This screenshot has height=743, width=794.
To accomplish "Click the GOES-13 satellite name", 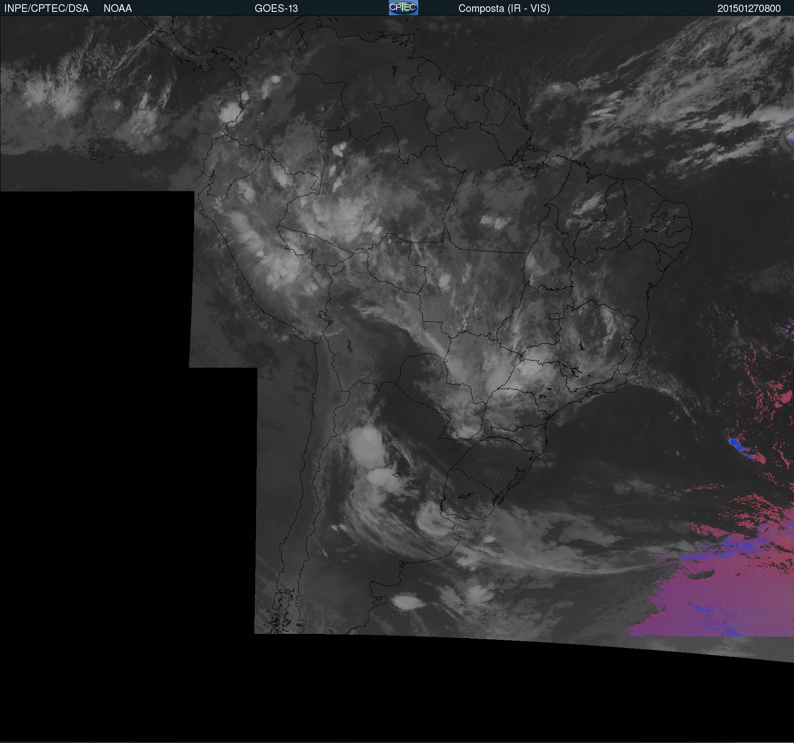I will click(276, 8).
